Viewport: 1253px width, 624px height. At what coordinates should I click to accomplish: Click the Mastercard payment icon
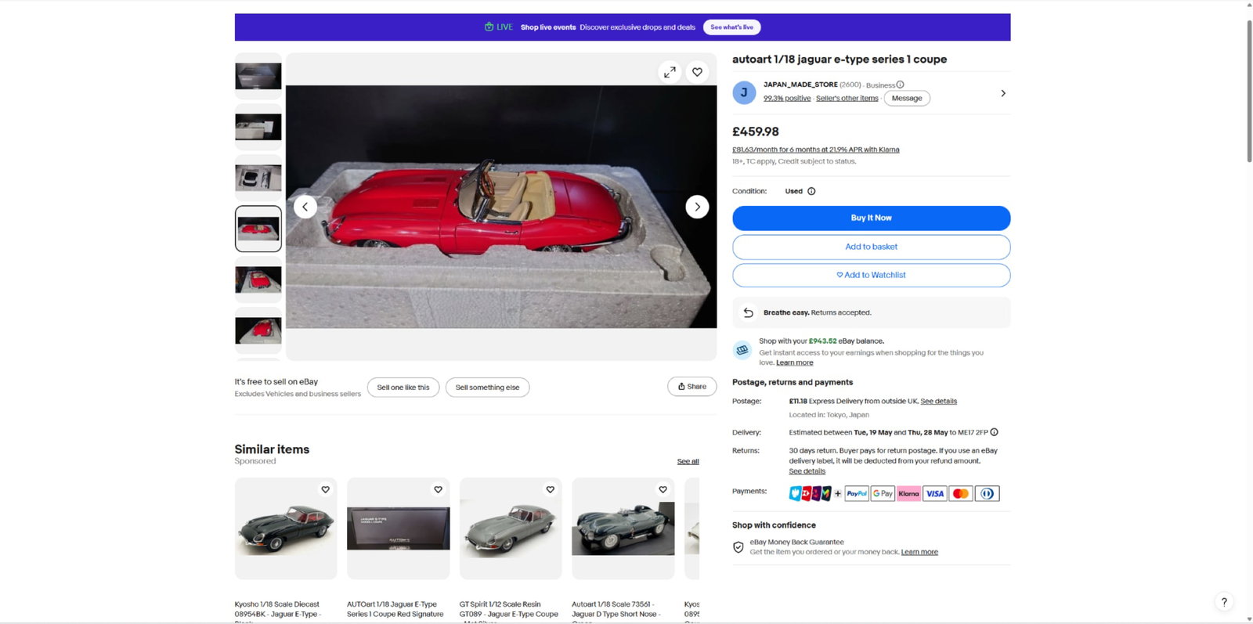tap(961, 493)
